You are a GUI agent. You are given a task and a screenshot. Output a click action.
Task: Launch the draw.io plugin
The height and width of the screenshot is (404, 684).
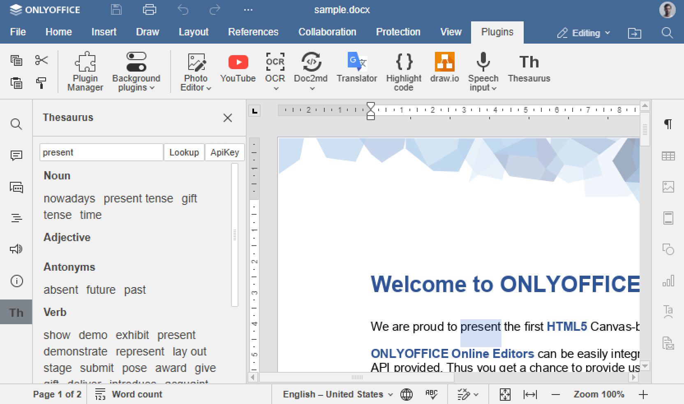(x=444, y=67)
